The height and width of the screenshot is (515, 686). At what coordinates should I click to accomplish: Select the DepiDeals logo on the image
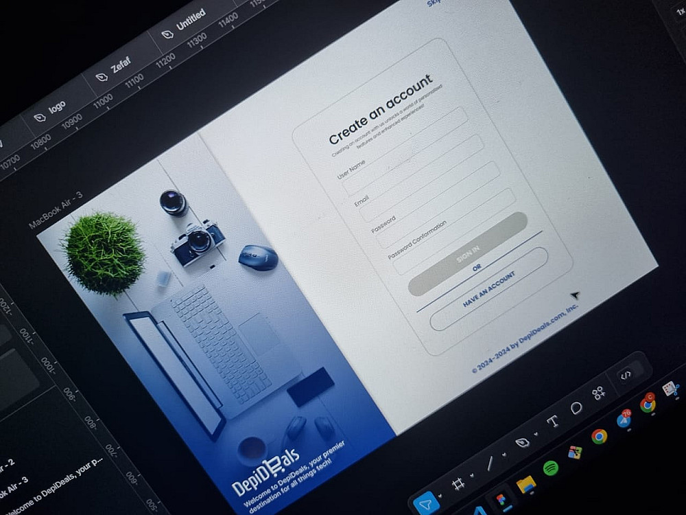coord(266,473)
